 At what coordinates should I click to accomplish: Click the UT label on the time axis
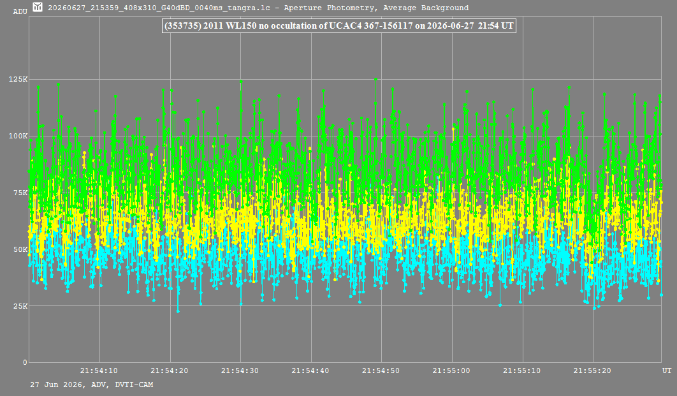pyautogui.click(x=667, y=370)
